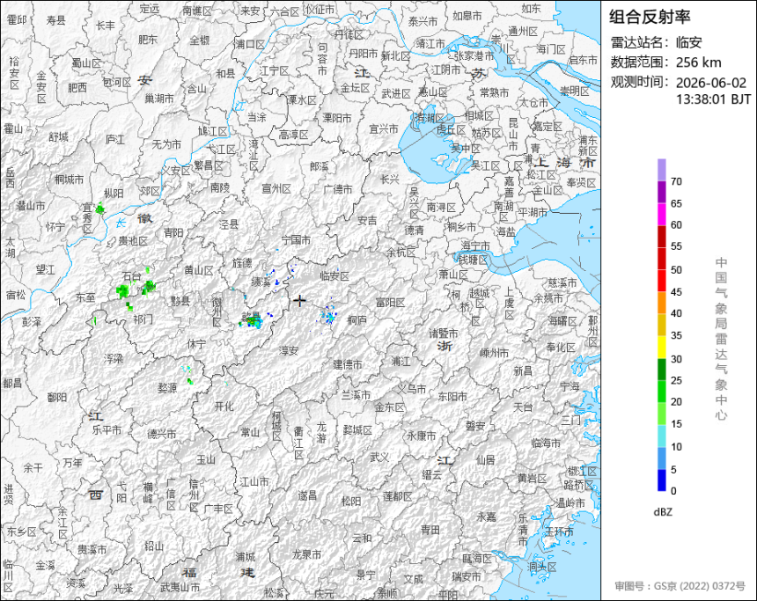The image size is (757, 601).
Task: Click the 仙居 map label
Action: (x=485, y=459)
